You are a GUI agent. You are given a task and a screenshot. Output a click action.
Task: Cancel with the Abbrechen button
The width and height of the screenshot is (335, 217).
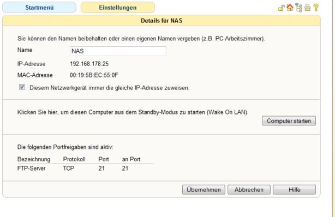point(249,190)
